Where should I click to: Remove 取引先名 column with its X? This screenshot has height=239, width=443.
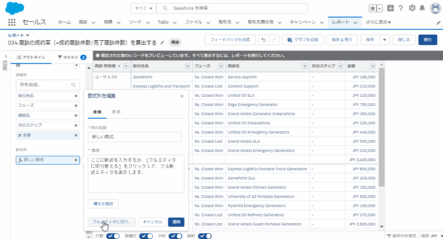[x=76, y=96]
